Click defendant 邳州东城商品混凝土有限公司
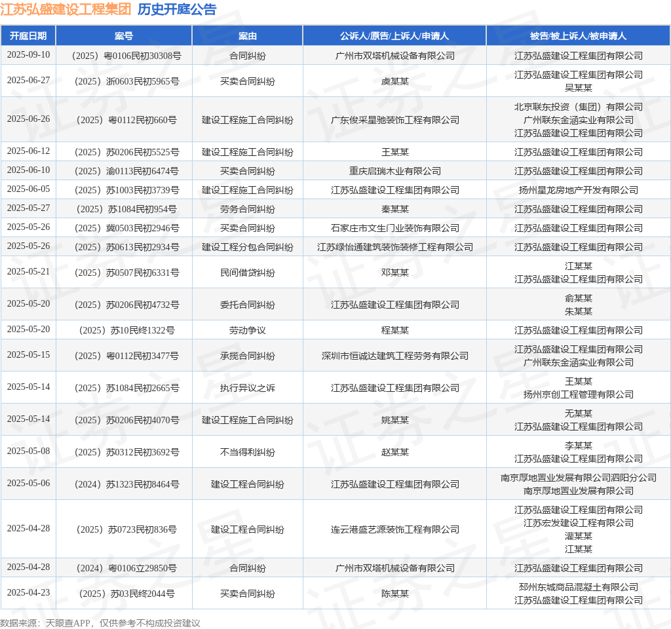 [579, 587]
